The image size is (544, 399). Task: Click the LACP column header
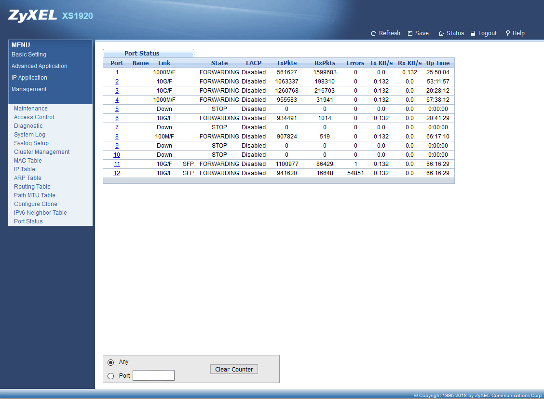[x=254, y=63]
